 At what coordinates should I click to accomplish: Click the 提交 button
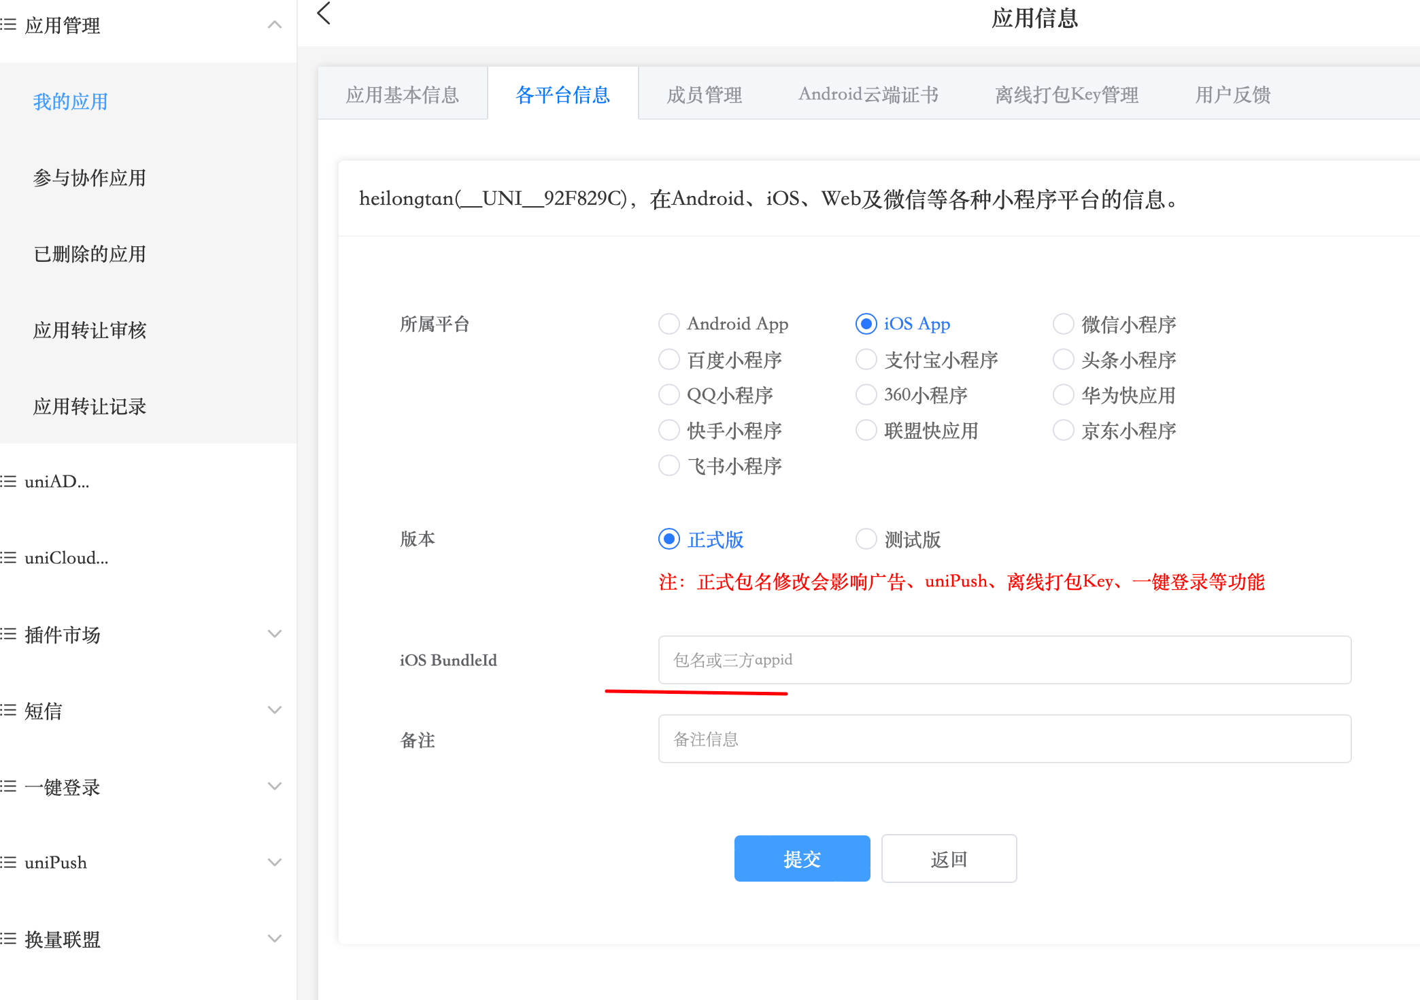802,859
